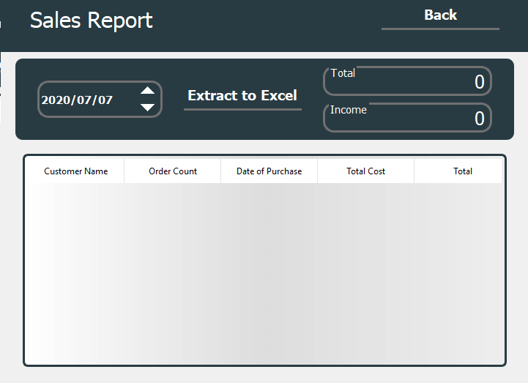Click the Income value field
The width and height of the screenshot is (528, 383).
click(x=407, y=118)
